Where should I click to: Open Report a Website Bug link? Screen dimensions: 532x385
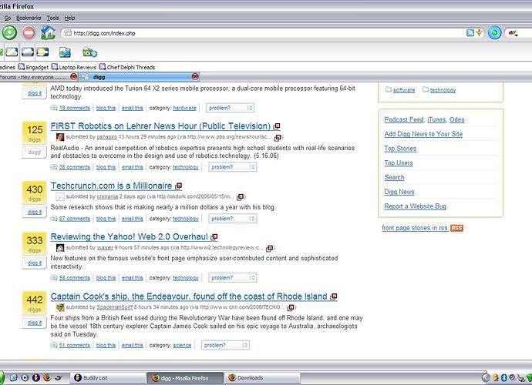tap(415, 206)
